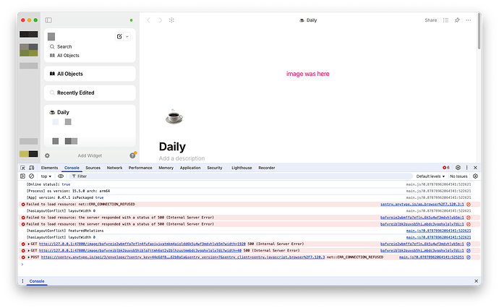Image resolution: width=499 pixels, height=308 pixels.
Task: Close the DevTools panel
Action: (475, 168)
